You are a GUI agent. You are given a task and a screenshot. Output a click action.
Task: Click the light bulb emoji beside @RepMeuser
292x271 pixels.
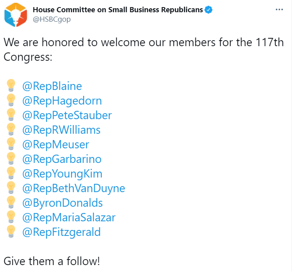point(11,144)
